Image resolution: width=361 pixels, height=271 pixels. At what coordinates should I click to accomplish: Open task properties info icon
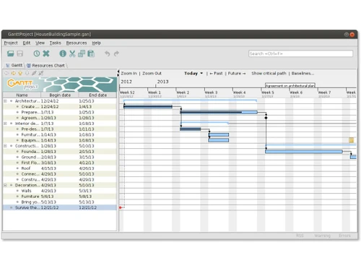(63, 53)
